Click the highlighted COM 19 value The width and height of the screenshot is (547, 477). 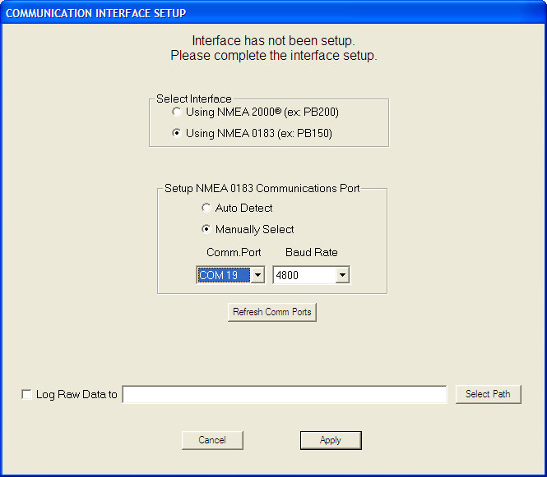[221, 276]
